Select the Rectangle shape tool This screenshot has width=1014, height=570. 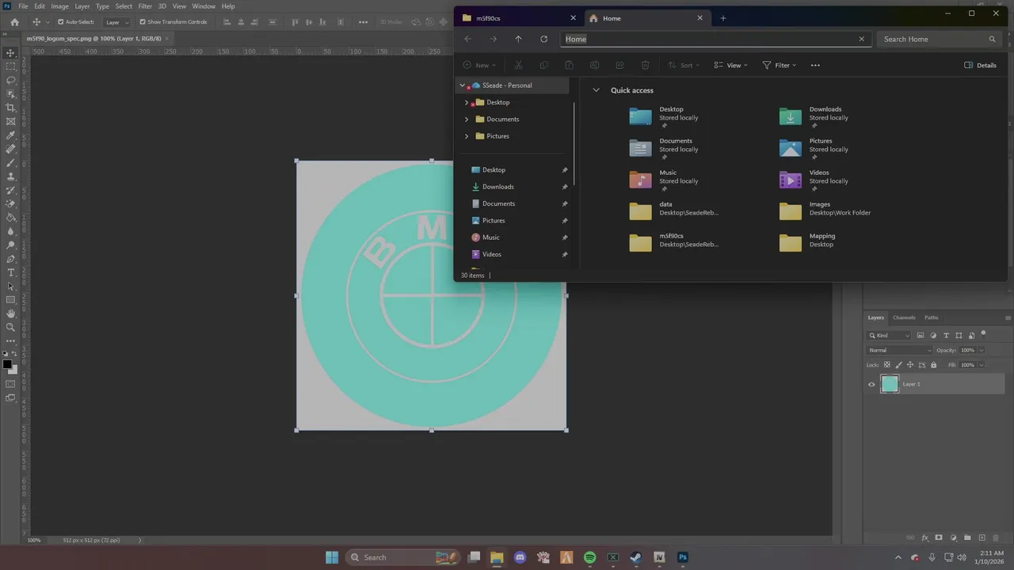pyautogui.click(x=10, y=300)
